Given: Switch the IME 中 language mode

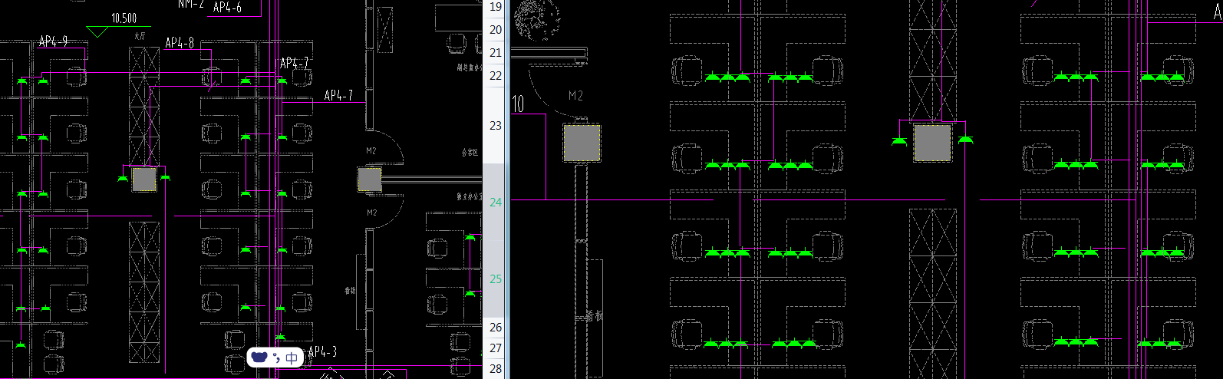Looking at the screenshot, I should (292, 358).
